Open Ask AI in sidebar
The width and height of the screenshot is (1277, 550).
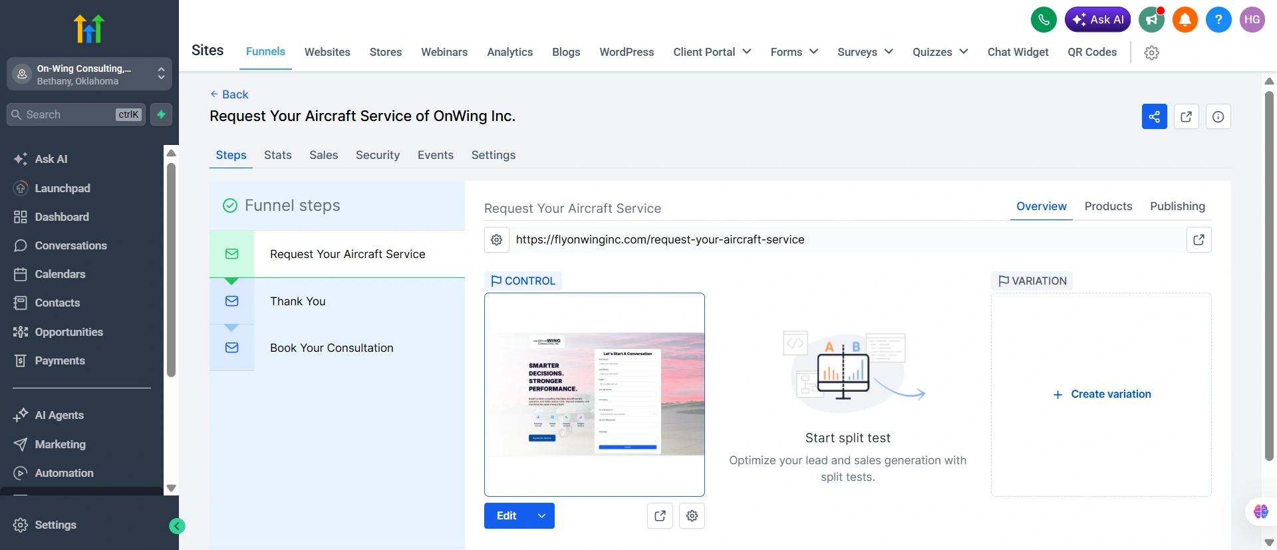point(41,159)
